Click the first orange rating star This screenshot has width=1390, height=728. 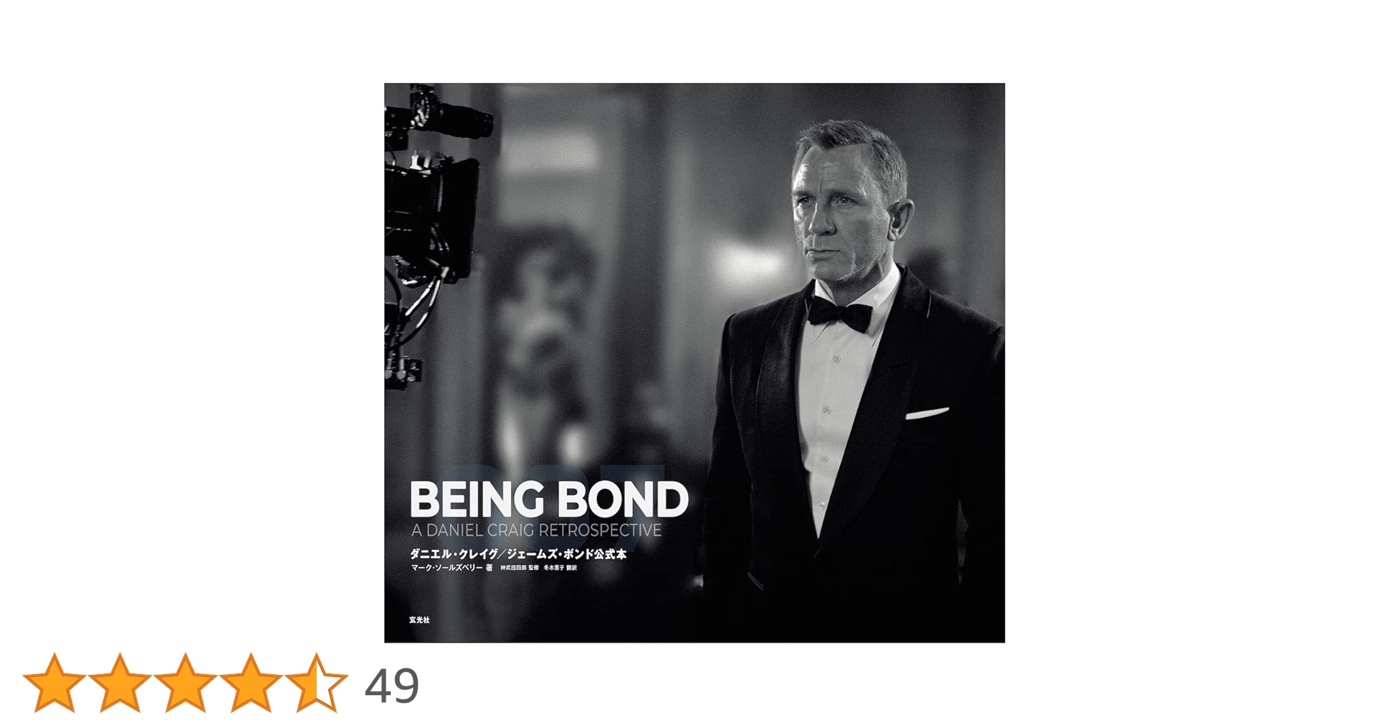(54, 683)
